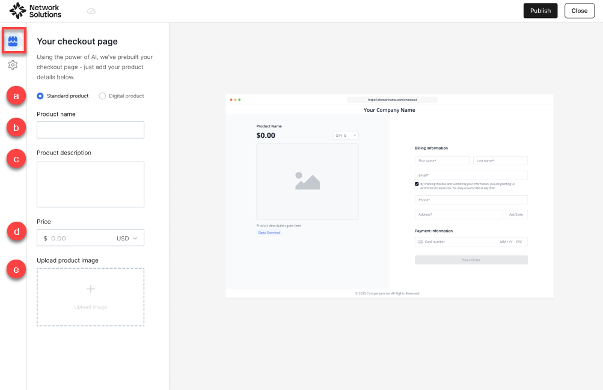Click the Last name field in preview
The image size is (603, 390).
coord(500,160)
